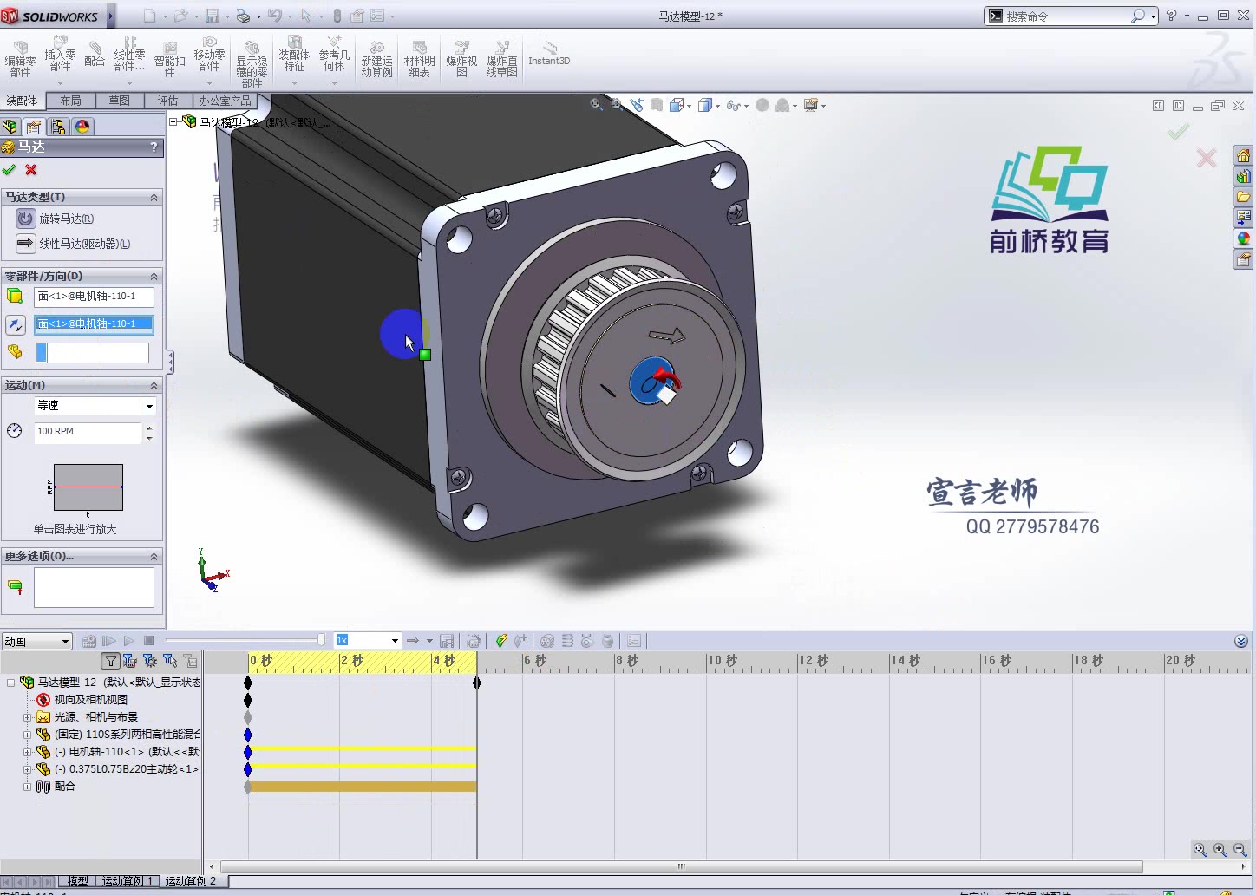Expand the 电机轴-110<1> tree node
The width and height of the screenshot is (1256, 895).
tap(27, 752)
